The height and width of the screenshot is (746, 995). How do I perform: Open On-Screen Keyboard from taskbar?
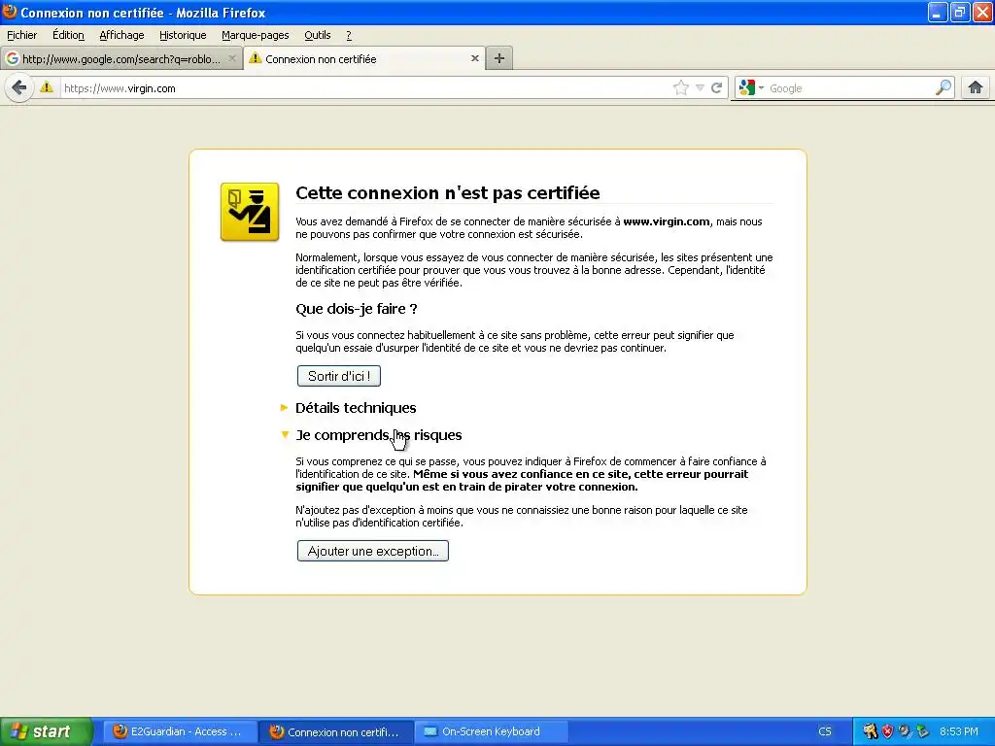pos(491,731)
